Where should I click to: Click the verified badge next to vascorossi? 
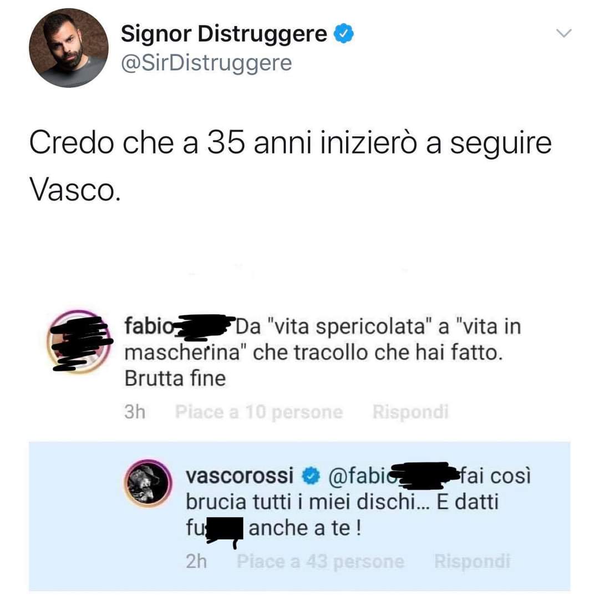click(310, 476)
